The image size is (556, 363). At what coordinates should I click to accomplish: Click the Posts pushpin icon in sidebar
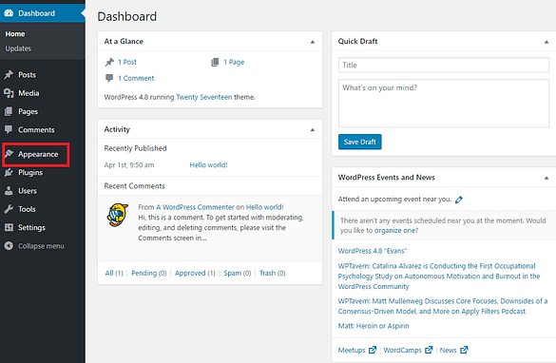click(9, 74)
